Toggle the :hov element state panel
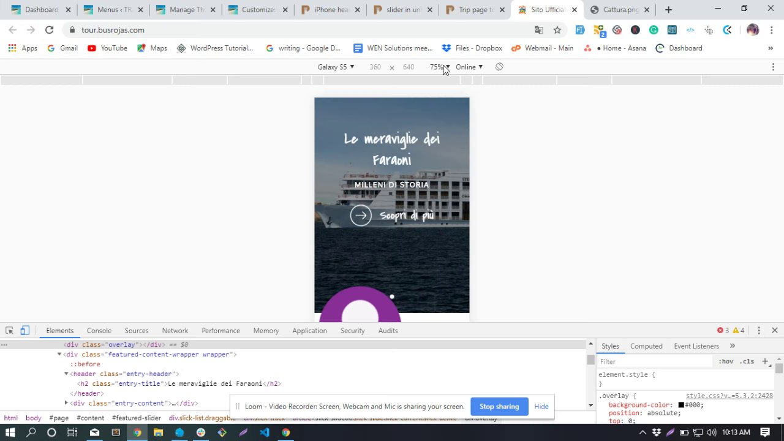The height and width of the screenshot is (441, 784). click(726, 361)
